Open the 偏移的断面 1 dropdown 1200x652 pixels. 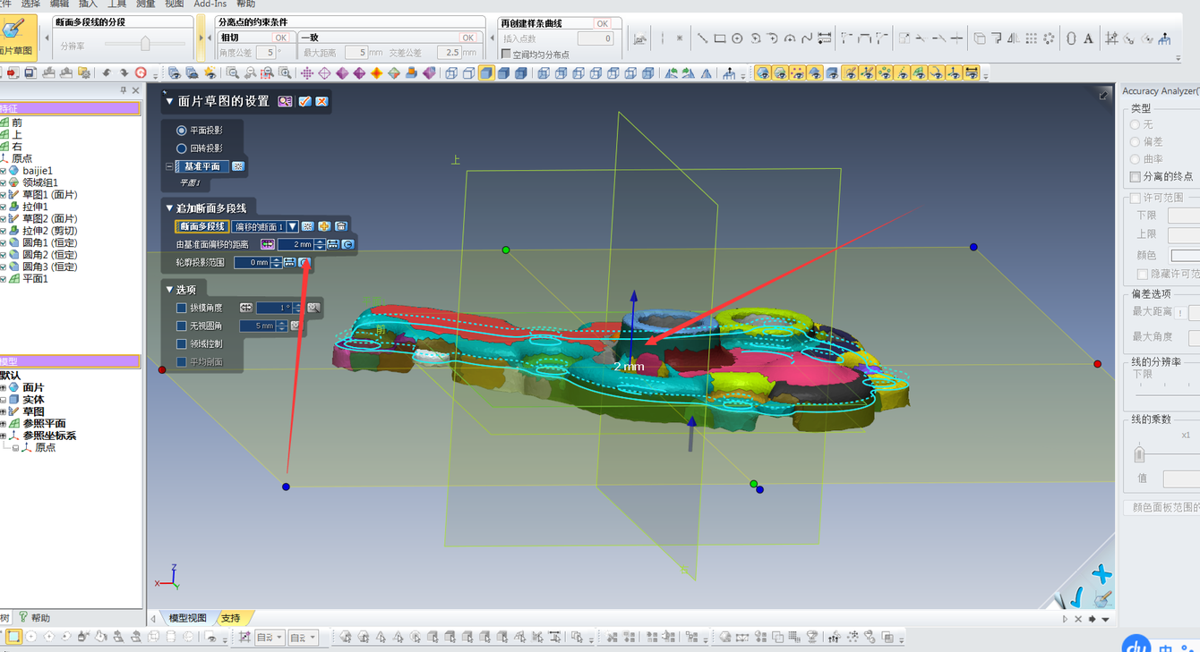[292, 226]
